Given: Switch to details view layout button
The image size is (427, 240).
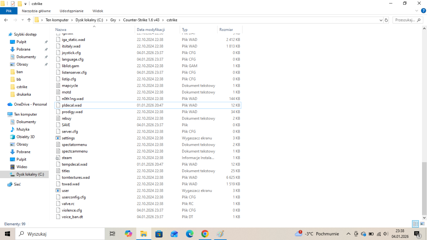Looking at the screenshot, I should click(x=415, y=224).
